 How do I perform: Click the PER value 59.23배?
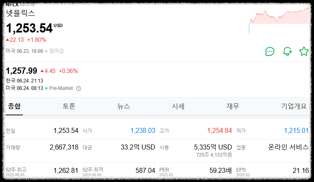coord(220,171)
